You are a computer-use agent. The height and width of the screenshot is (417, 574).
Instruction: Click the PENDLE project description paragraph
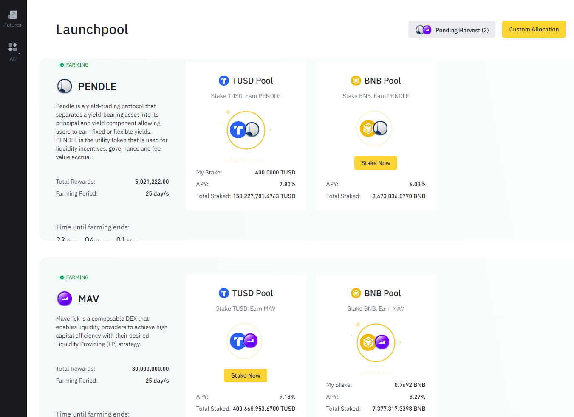(112, 132)
